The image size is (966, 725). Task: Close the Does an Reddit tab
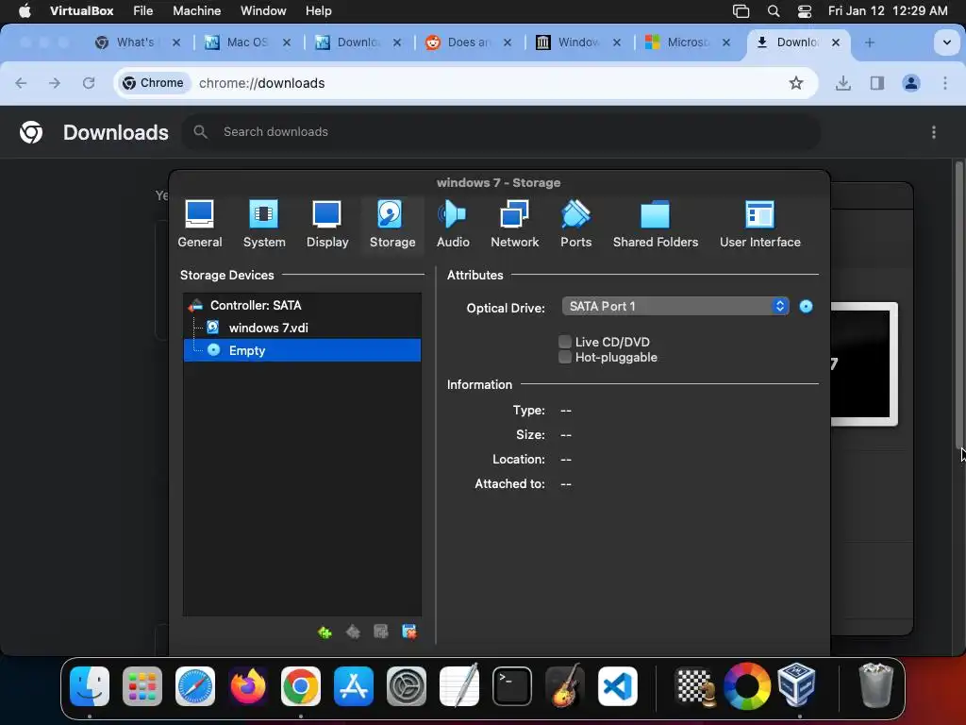(507, 42)
